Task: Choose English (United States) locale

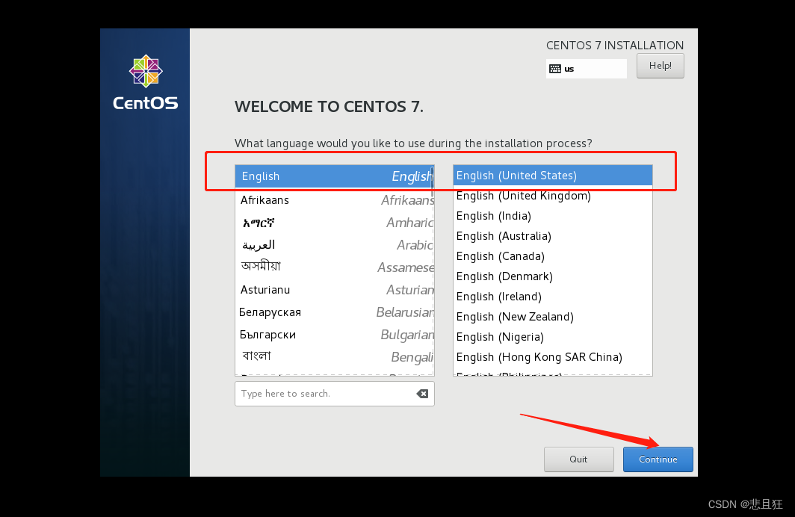Action: pos(553,176)
